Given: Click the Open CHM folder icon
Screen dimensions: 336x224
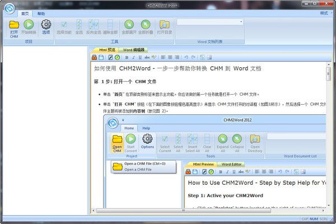Looking at the screenshot, I should coord(14,25).
